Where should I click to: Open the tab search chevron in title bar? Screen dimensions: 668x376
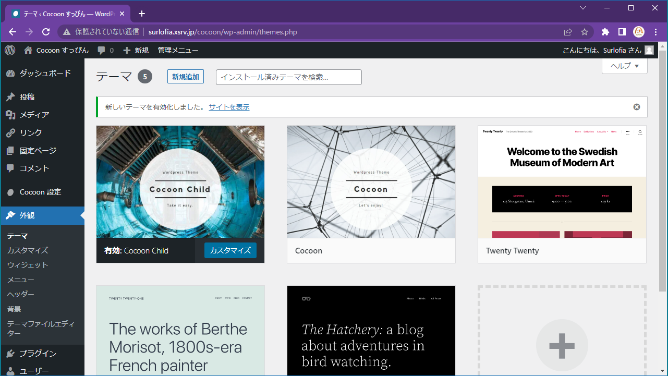click(x=583, y=8)
